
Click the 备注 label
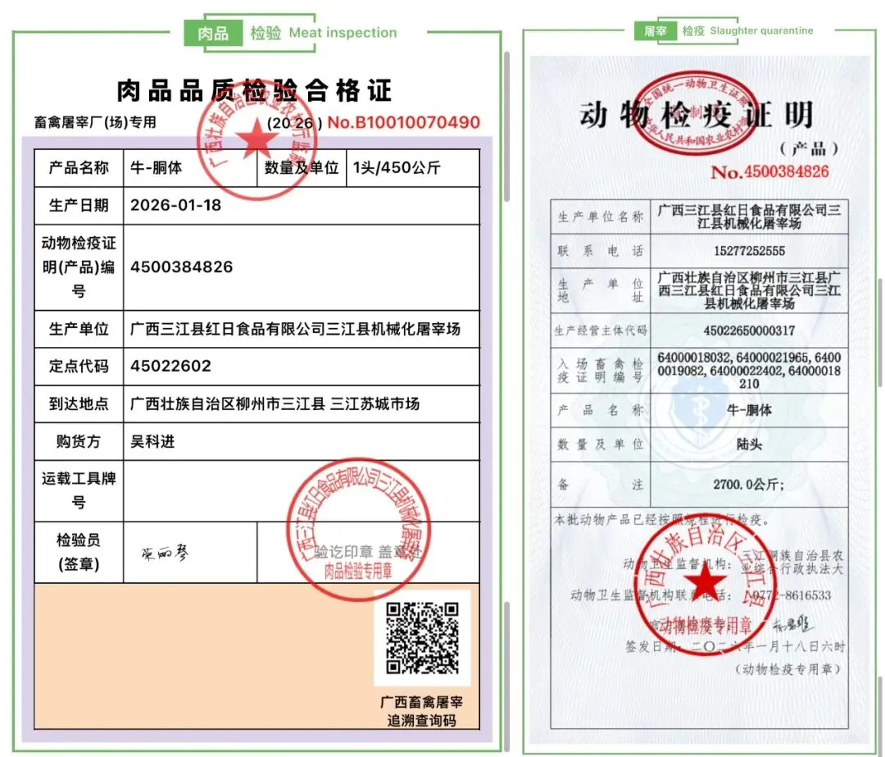(601, 485)
